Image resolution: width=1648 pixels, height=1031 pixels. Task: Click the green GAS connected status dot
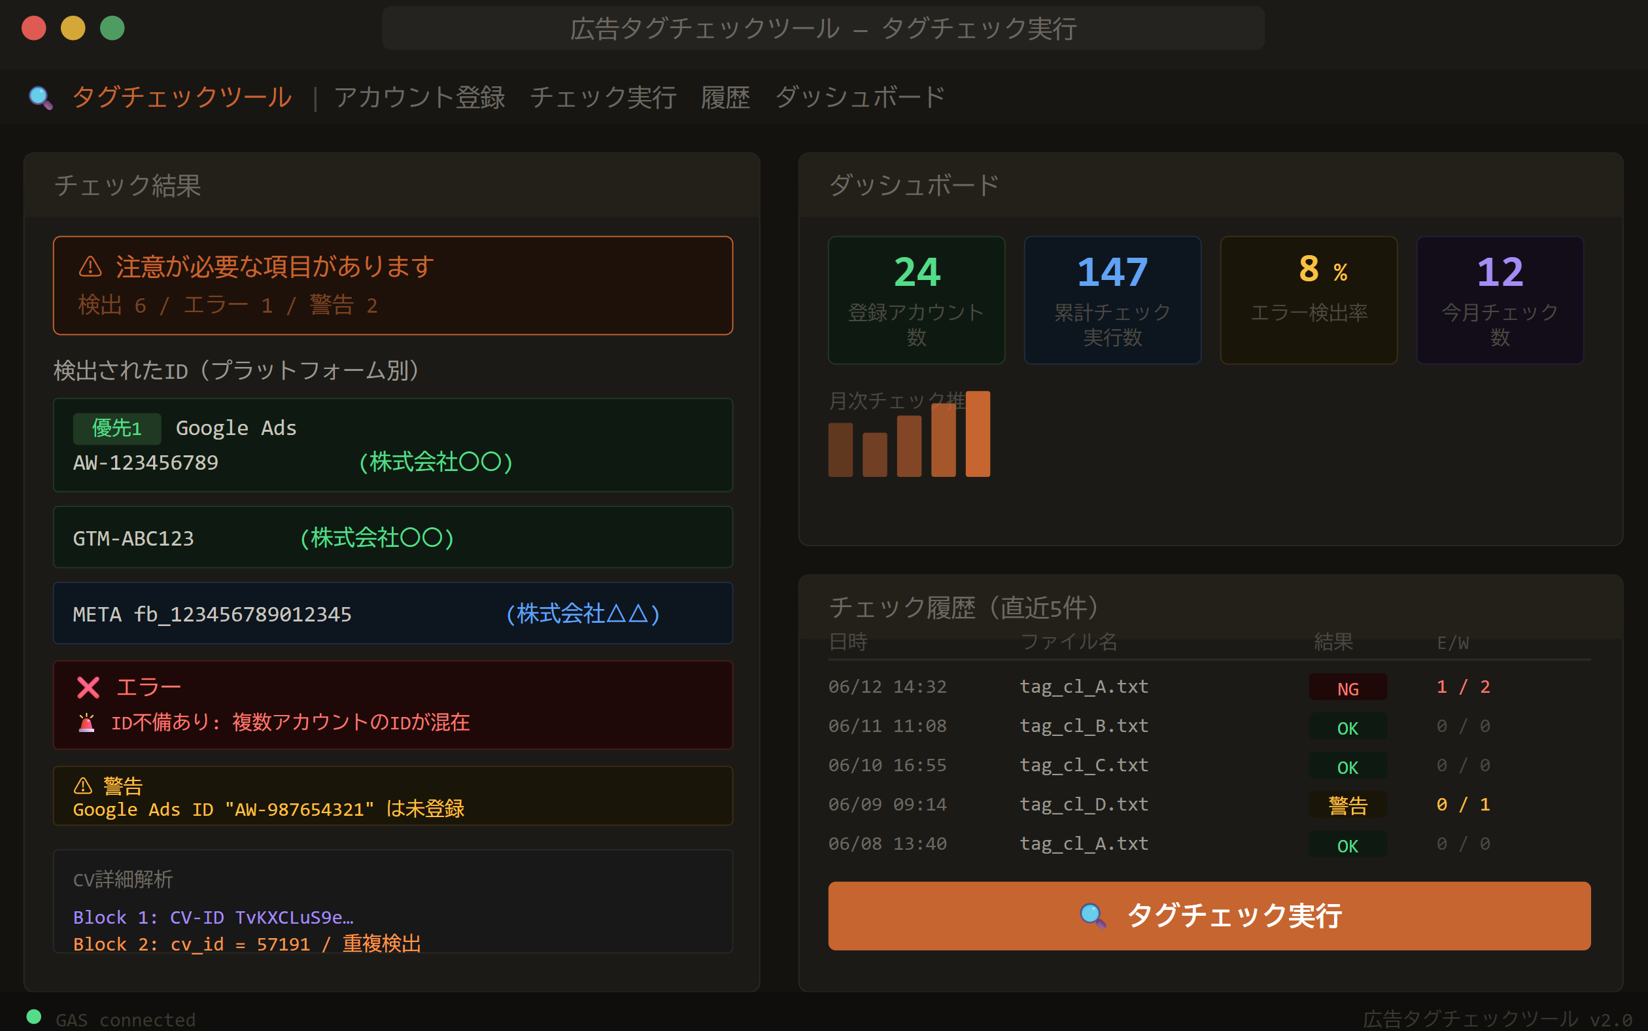33,1017
